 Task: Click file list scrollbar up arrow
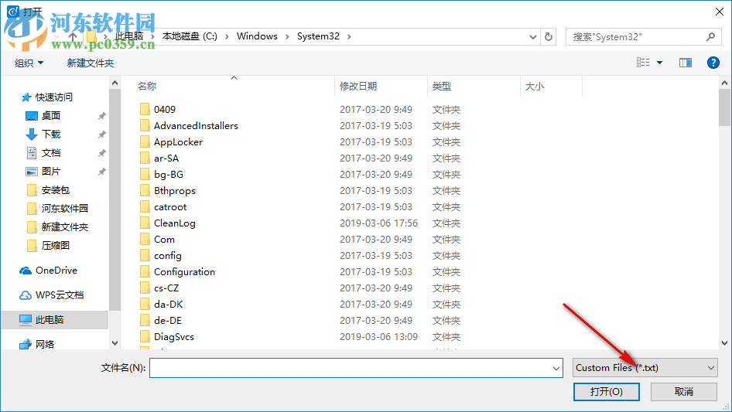(x=724, y=83)
